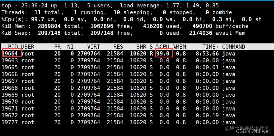Click the Threads 11 total value
Screen dimensions: 274x136
38,12
